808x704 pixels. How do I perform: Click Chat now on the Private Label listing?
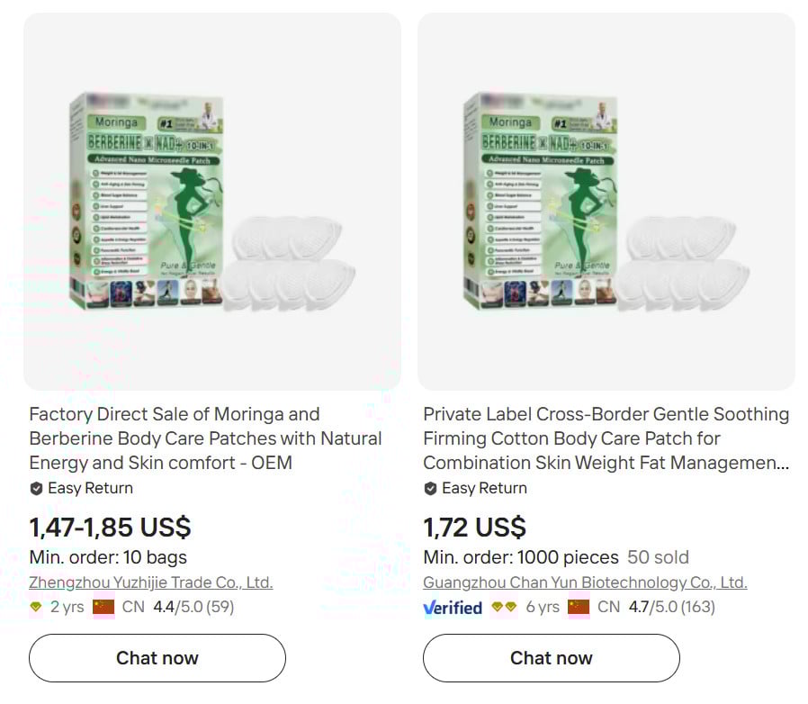[x=552, y=658]
